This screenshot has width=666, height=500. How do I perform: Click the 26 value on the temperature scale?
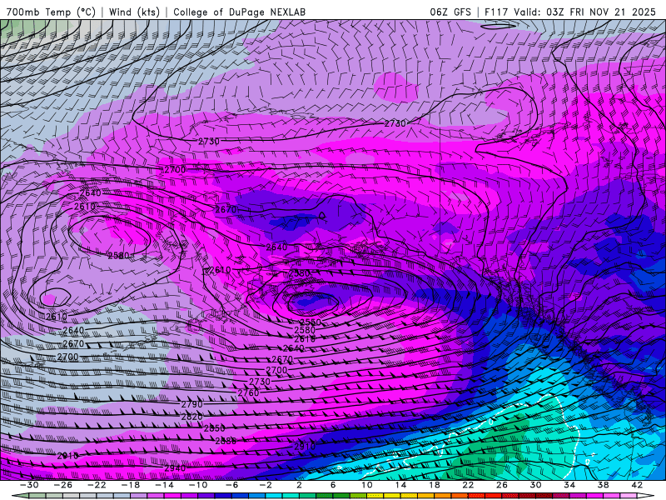[502, 485]
